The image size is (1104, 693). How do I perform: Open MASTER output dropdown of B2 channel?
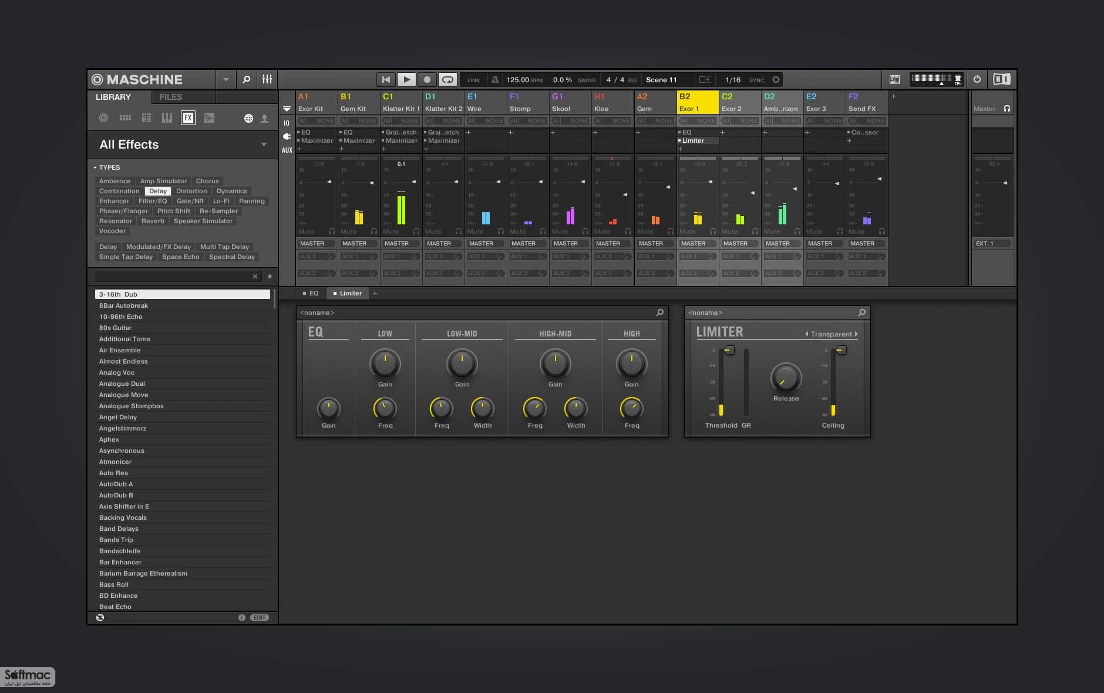(698, 243)
